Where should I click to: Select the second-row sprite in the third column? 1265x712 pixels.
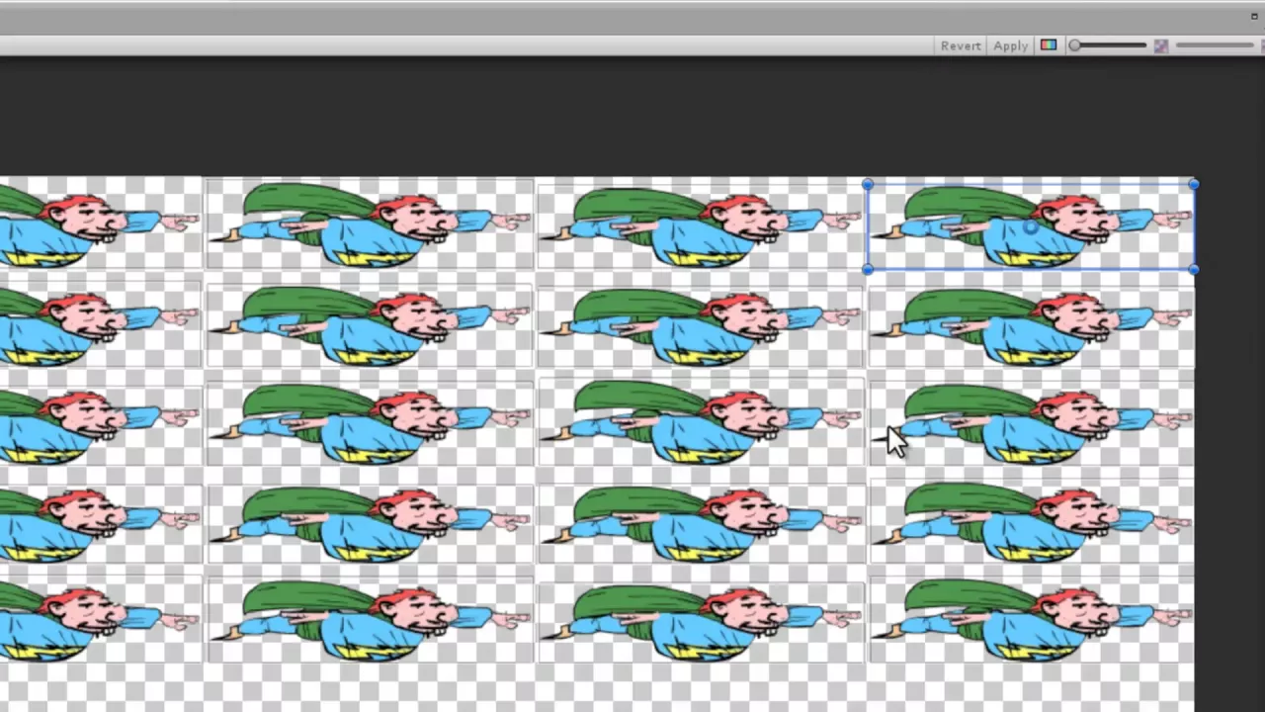(700, 326)
